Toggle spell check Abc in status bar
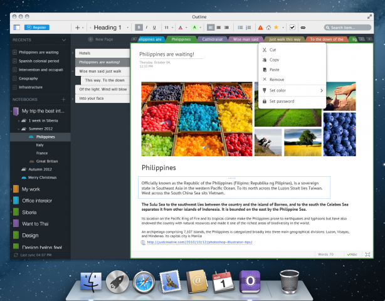The width and height of the screenshot is (385, 301). pyautogui.click(x=352, y=255)
